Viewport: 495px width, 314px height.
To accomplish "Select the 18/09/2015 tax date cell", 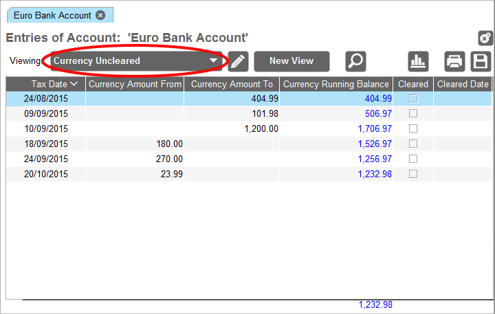I will point(46,144).
